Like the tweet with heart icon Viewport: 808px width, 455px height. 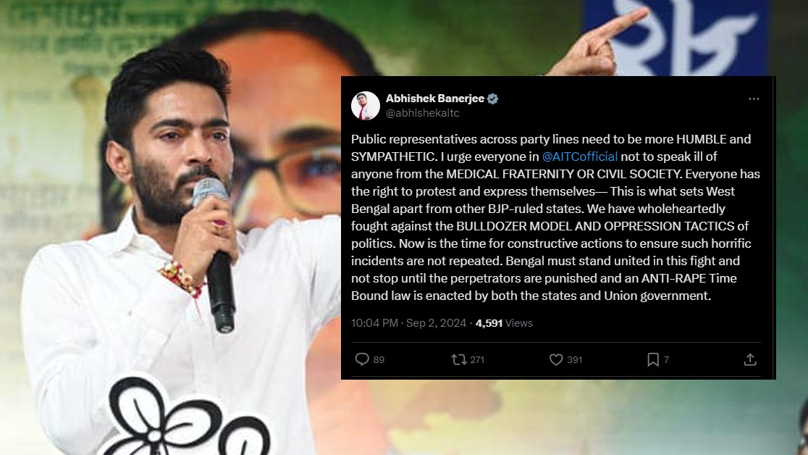556,359
